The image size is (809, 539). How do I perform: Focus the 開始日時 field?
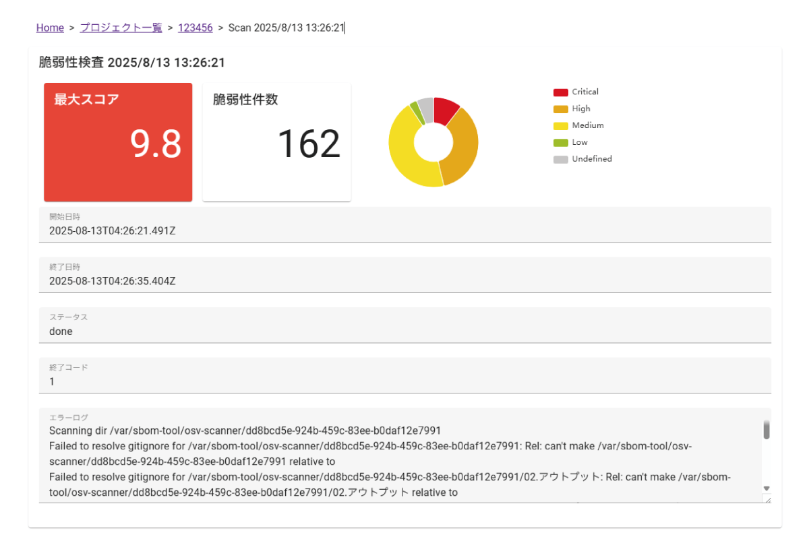tap(404, 230)
